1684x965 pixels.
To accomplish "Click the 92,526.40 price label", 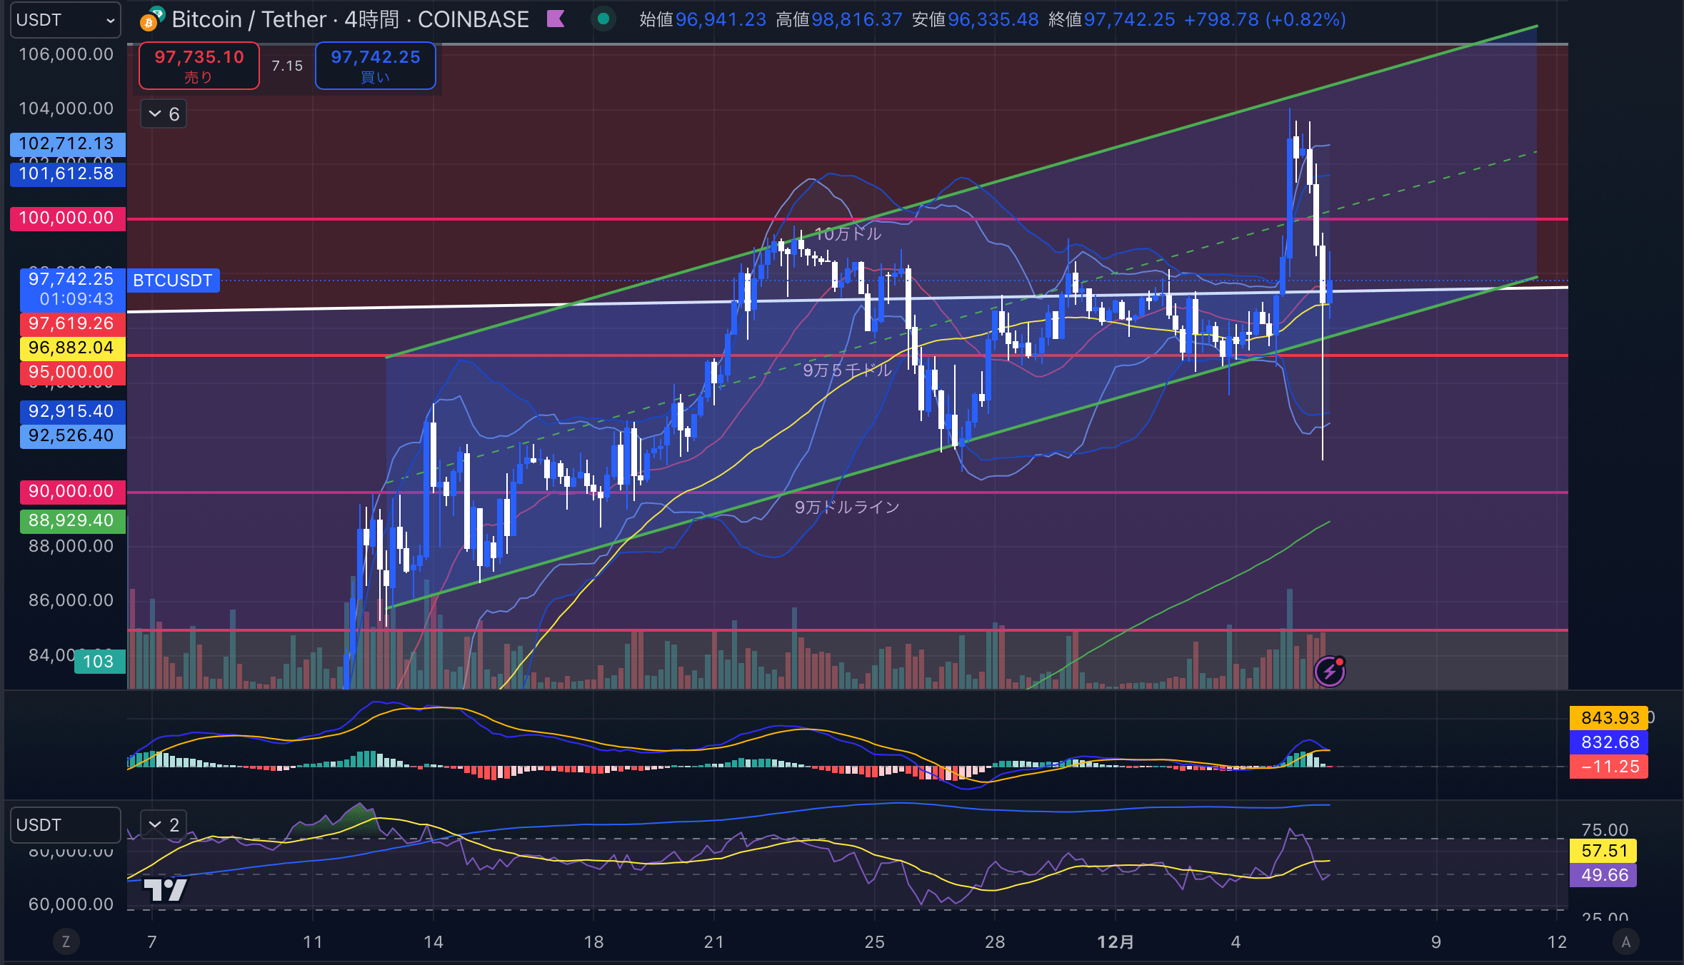I will click(x=72, y=436).
